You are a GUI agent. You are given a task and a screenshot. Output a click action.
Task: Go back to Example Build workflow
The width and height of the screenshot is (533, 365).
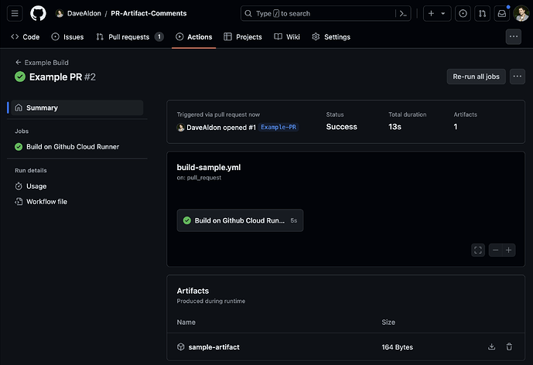(x=46, y=63)
